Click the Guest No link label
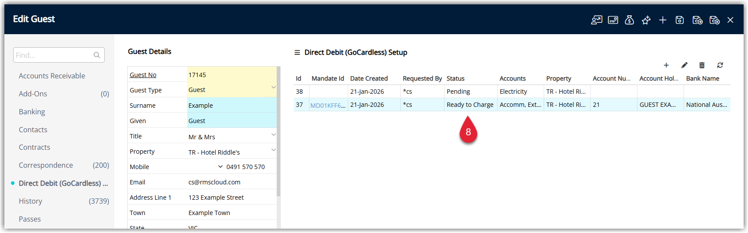The width and height of the screenshot is (748, 233). 143,75
